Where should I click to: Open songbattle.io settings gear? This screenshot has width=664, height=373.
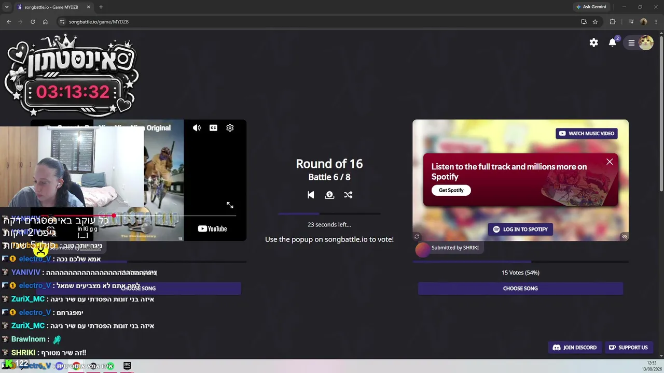593,42
